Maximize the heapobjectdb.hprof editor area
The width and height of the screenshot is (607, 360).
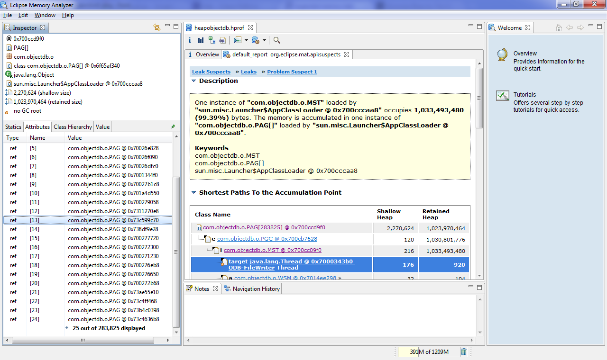pos(479,26)
